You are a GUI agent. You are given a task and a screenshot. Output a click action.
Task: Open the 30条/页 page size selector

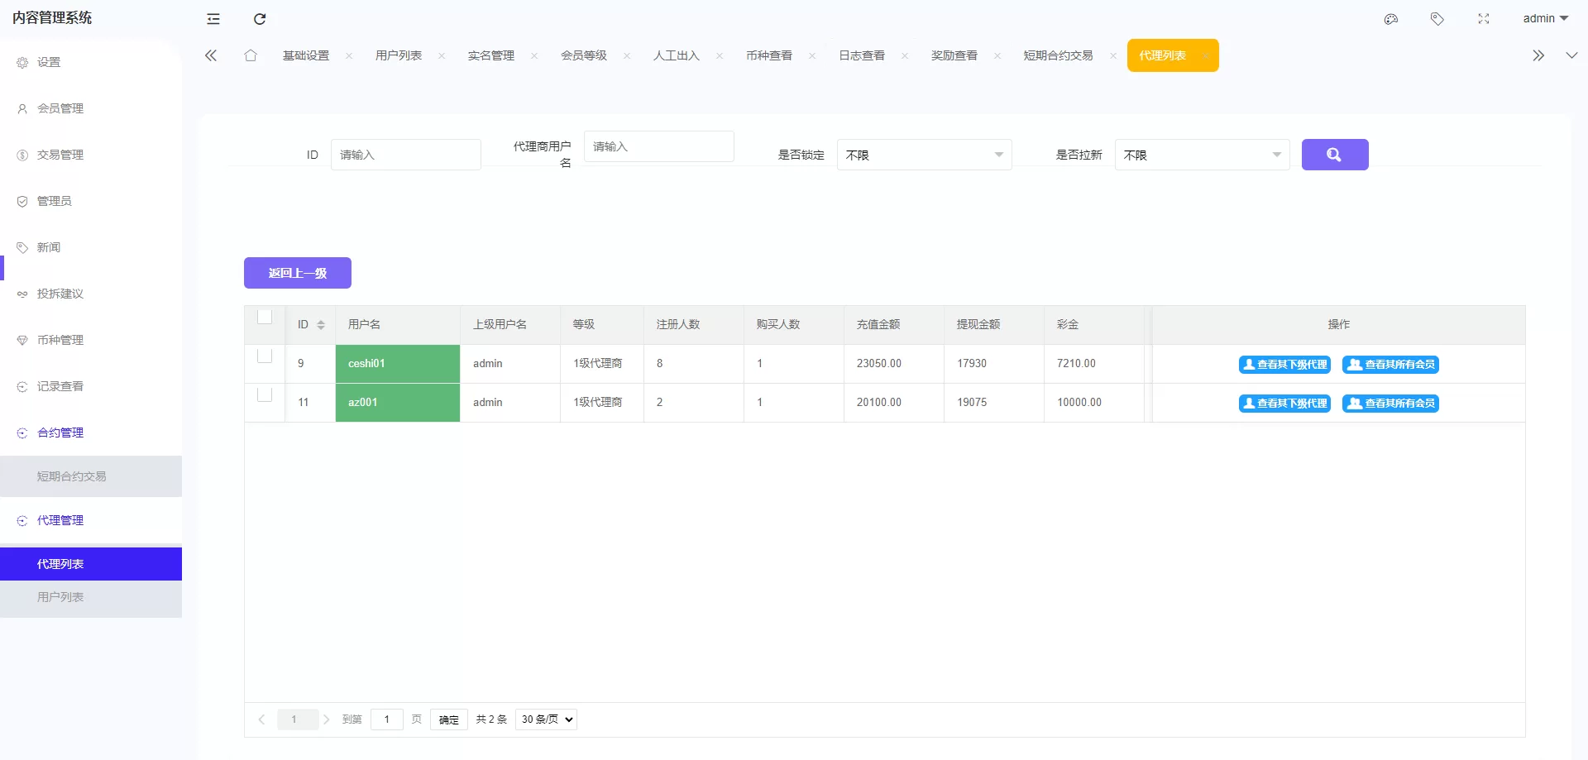click(x=545, y=719)
